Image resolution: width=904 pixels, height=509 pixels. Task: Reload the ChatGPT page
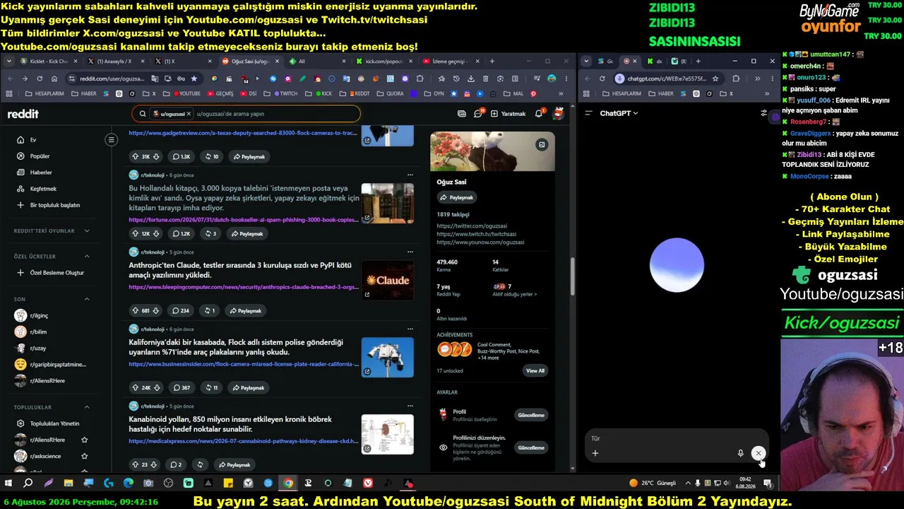click(x=602, y=78)
